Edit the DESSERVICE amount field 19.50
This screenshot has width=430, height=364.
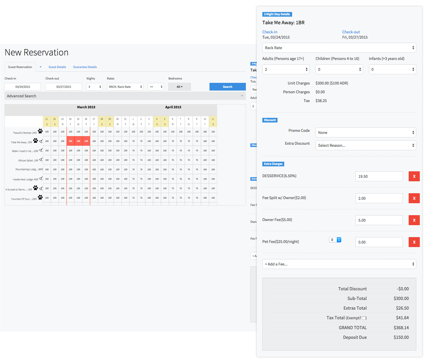(x=379, y=176)
